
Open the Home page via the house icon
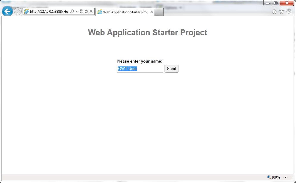click(x=274, y=11)
